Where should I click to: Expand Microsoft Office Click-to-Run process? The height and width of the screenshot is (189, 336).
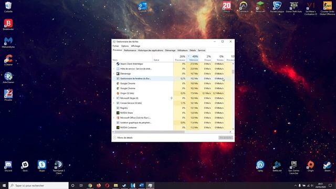[x=114, y=118]
